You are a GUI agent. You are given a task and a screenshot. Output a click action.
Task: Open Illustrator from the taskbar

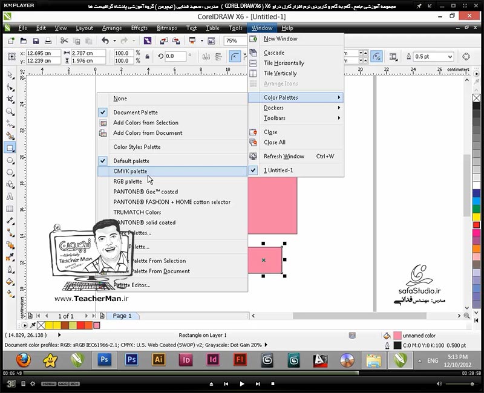159,360
